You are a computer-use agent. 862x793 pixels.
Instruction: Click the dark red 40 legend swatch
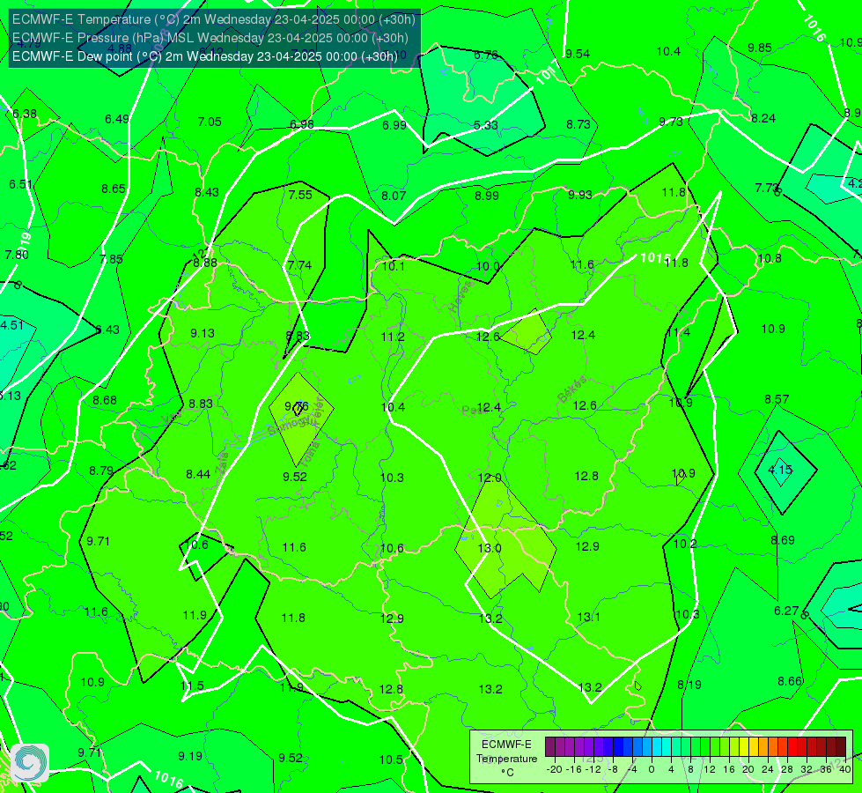(x=841, y=747)
